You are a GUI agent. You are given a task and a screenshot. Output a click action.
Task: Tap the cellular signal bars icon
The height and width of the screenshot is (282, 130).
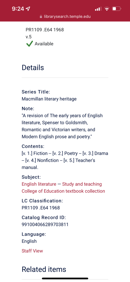tap(98, 9)
